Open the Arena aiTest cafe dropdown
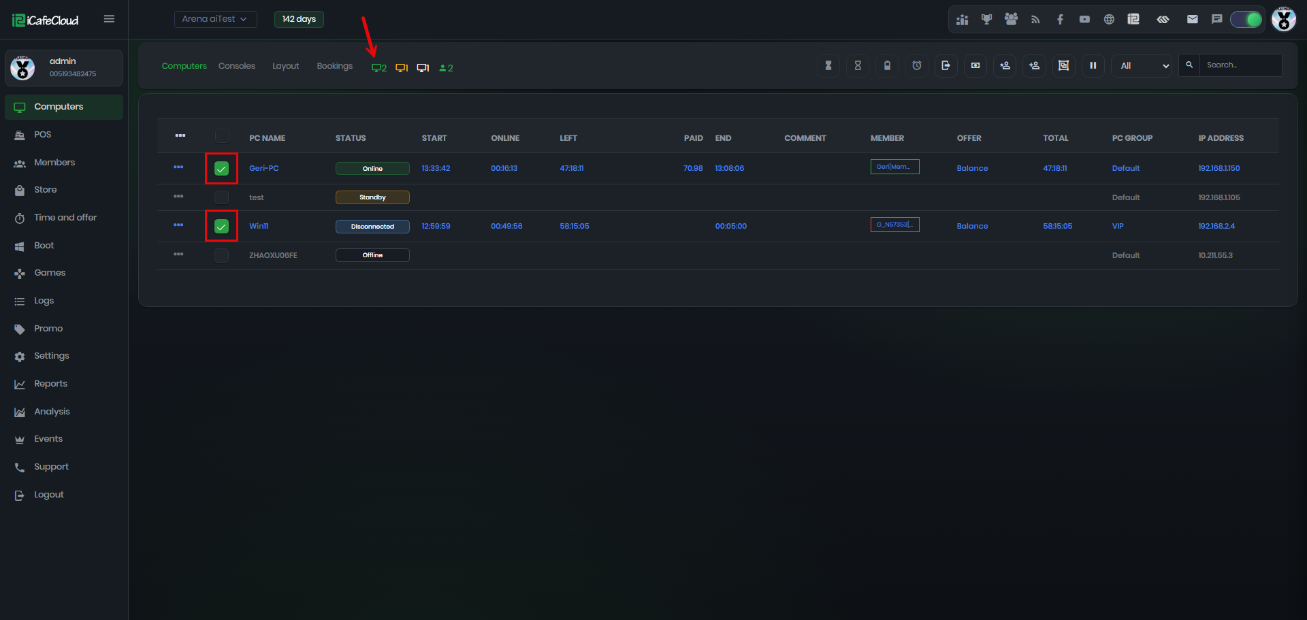Screen dimensions: 1307x620 215,19
